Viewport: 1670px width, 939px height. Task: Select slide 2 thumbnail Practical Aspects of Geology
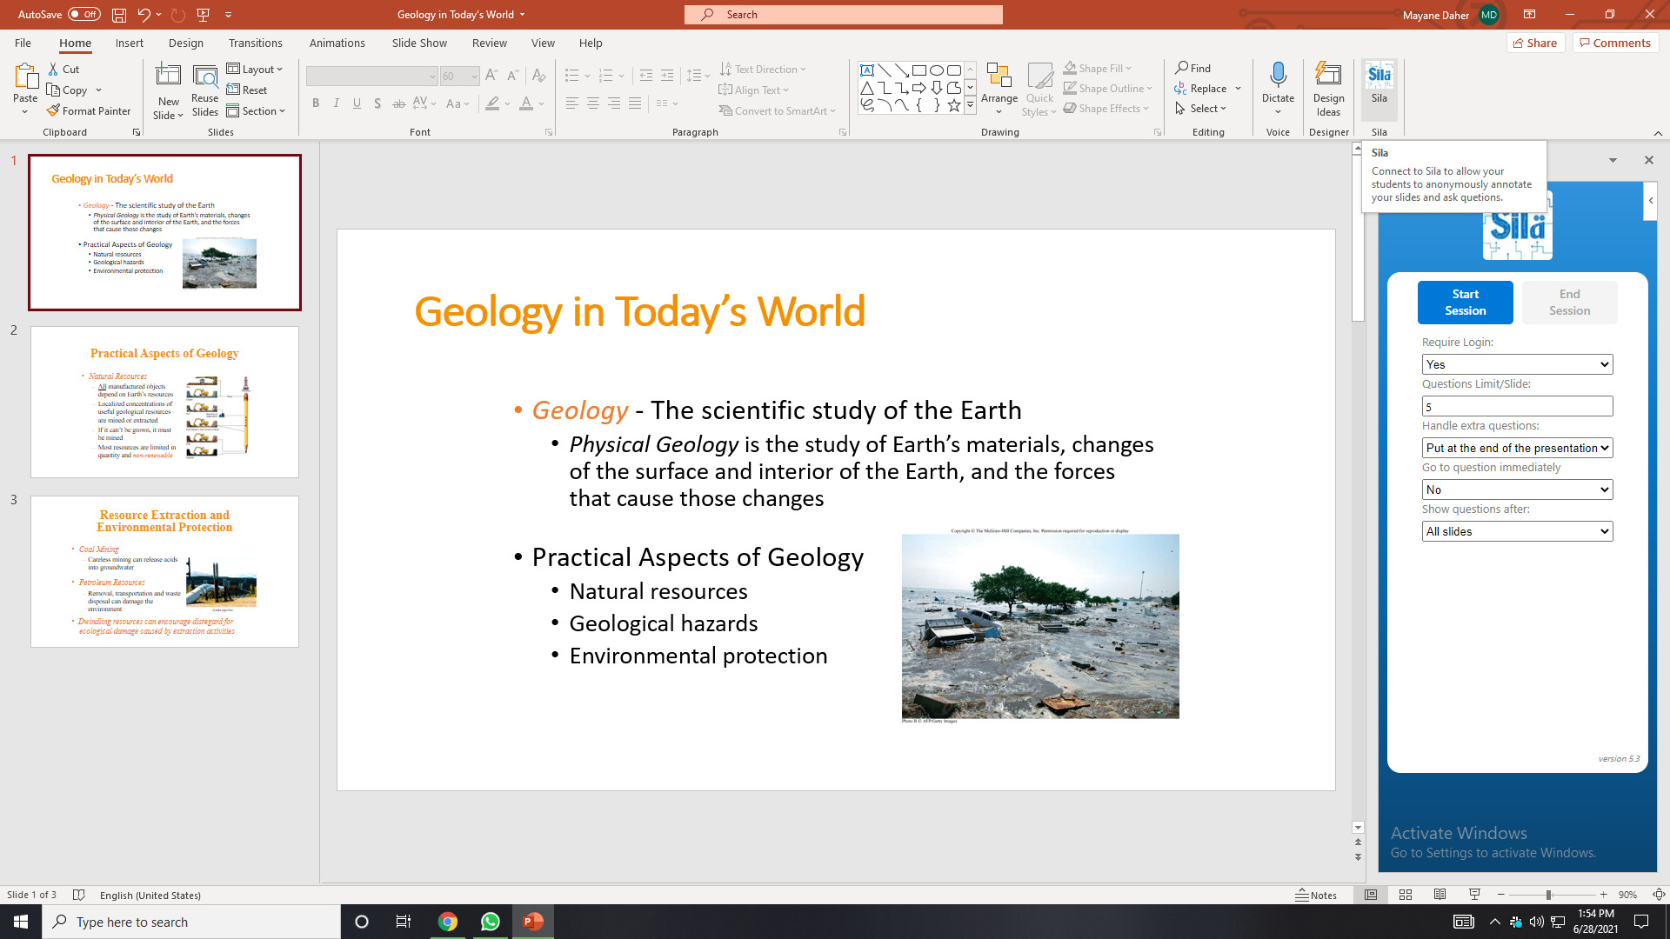tap(164, 402)
